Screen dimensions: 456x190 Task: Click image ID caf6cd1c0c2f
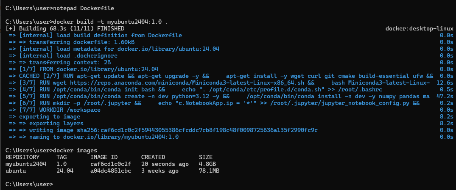point(111,164)
